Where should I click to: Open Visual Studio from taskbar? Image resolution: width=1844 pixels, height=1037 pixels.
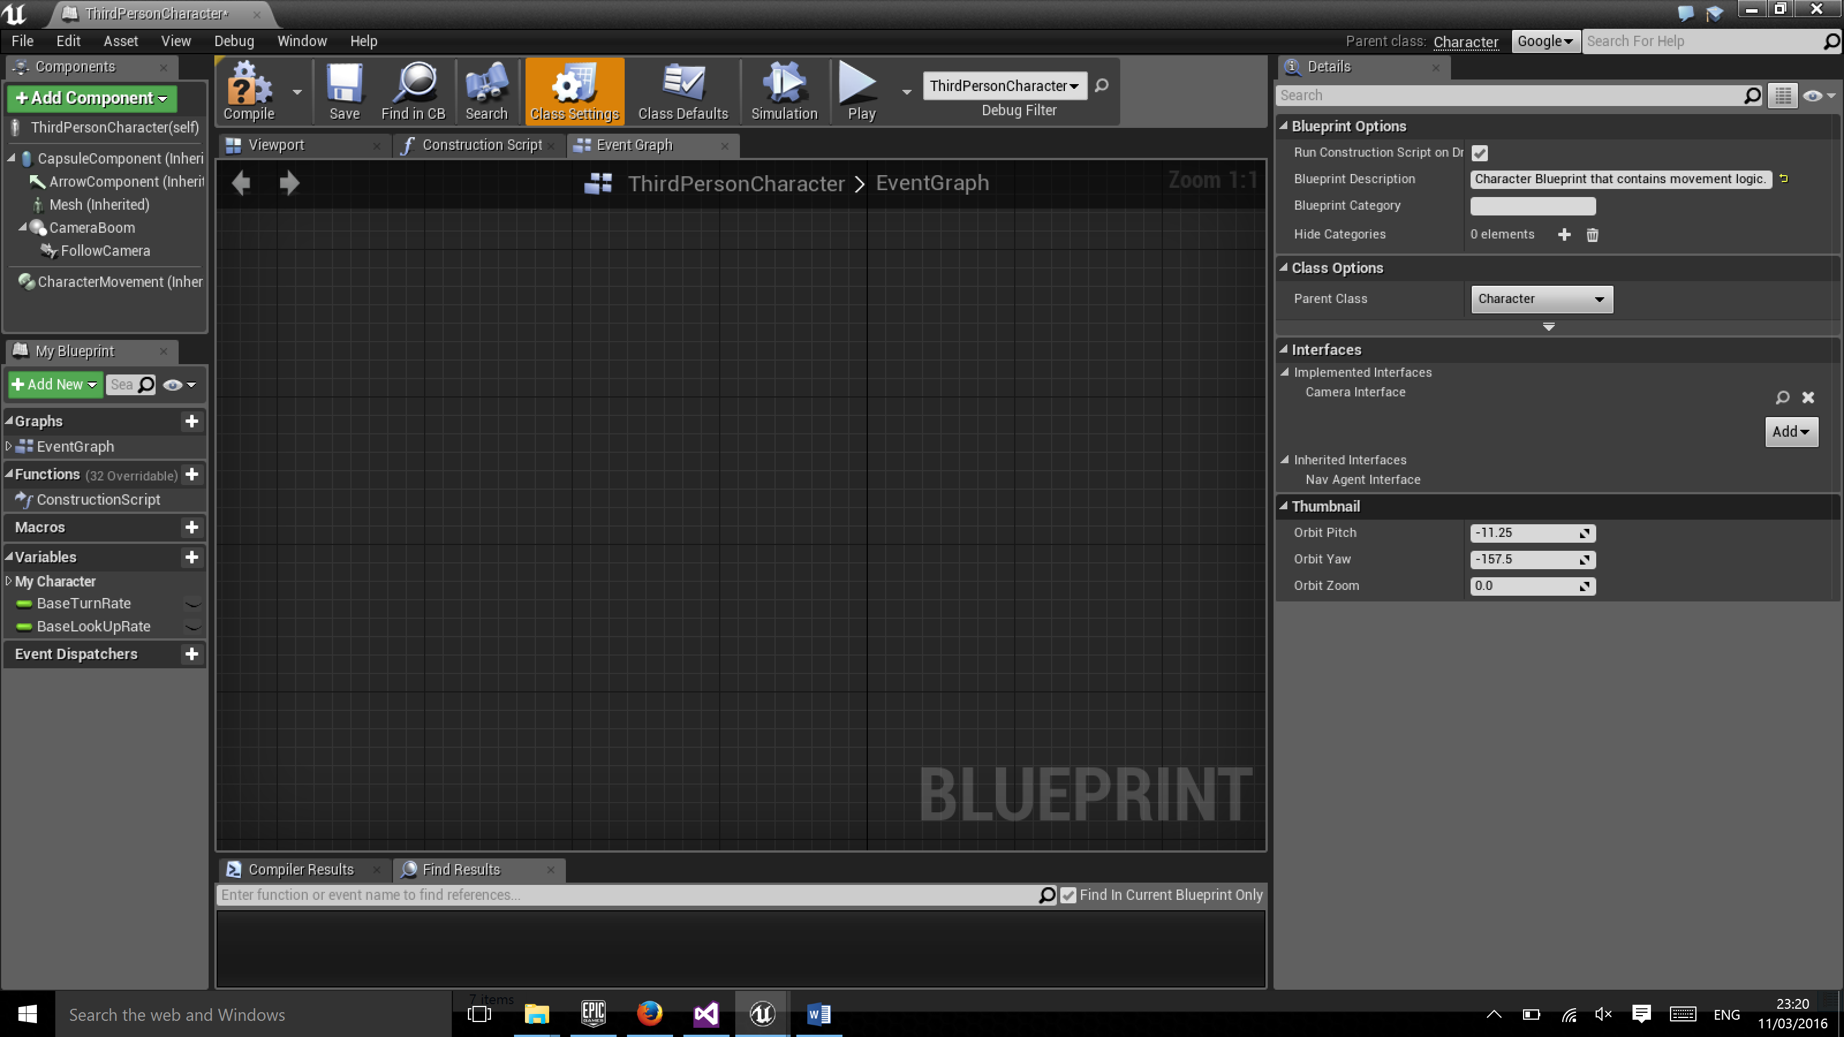click(x=706, y=1013)
